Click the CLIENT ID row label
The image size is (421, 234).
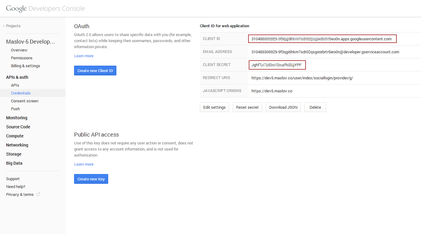(x=211, y=39)
